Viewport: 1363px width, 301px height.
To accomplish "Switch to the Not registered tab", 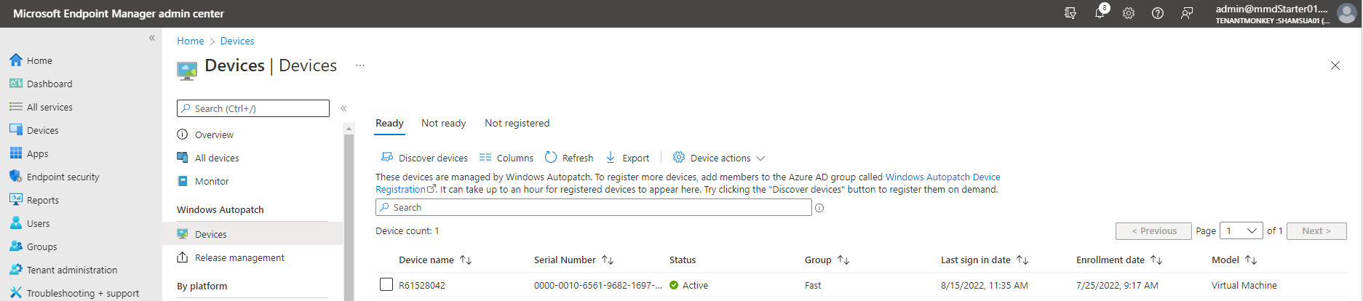I will coord(517,123).
